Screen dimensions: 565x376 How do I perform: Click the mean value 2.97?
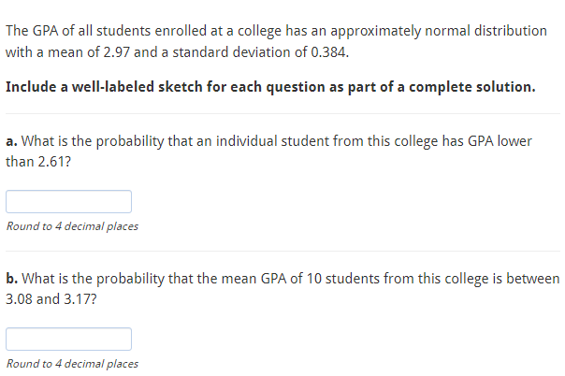click(116, 52)
